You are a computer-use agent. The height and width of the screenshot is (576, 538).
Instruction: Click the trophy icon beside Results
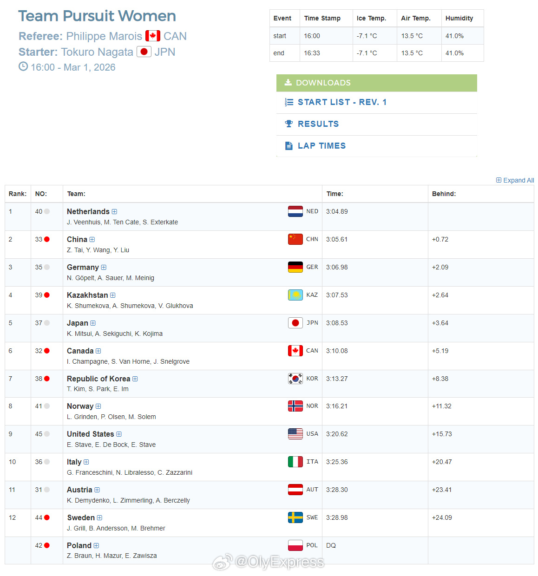tap(289, 124)
